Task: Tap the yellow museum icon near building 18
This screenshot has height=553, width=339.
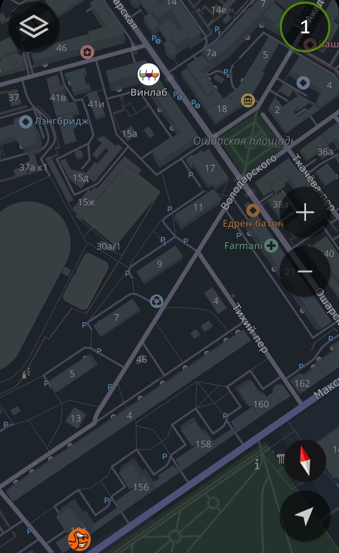Action: (248, 100)
